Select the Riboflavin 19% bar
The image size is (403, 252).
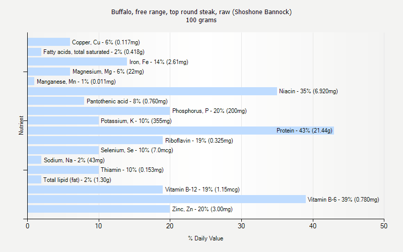95,141
